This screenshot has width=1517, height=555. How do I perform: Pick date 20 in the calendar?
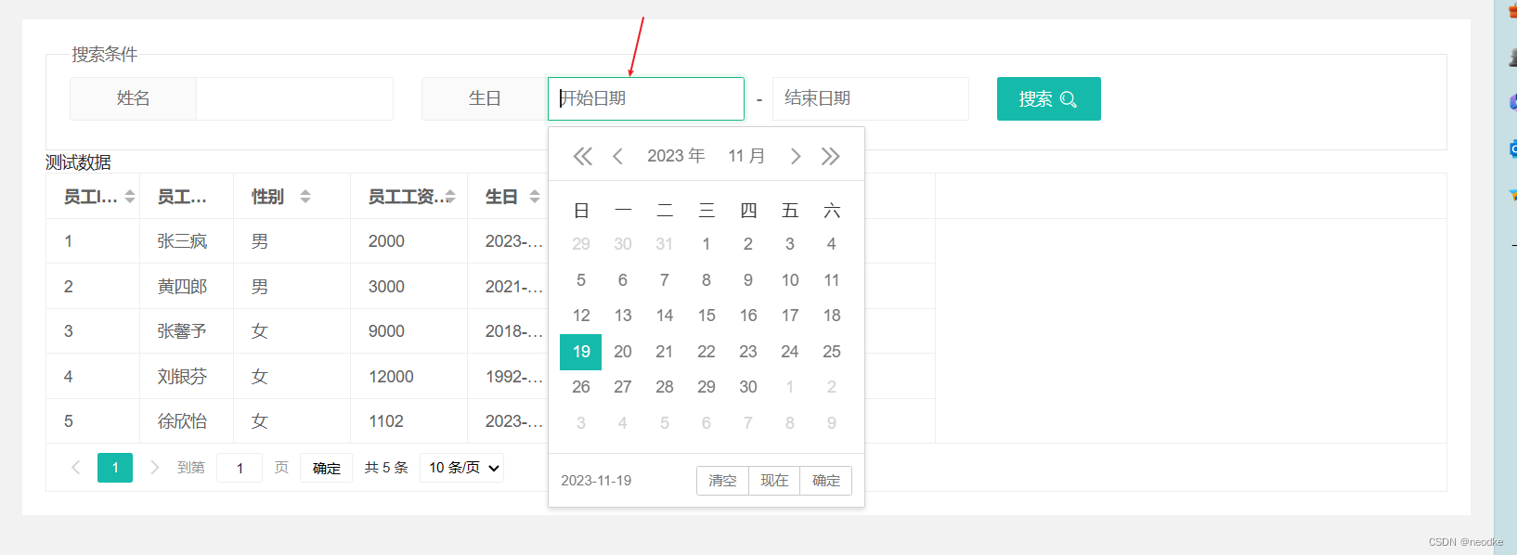point(623,352)
